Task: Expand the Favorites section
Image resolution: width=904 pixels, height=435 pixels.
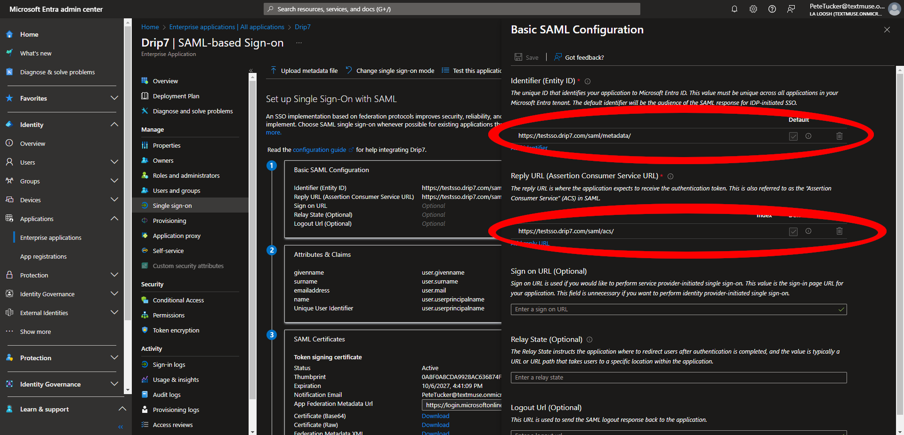Action: click(x=114, y=98)
